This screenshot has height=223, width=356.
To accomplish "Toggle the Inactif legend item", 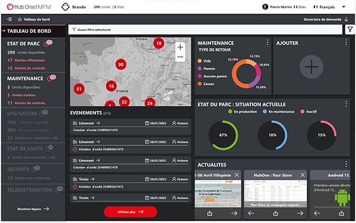I will tap(309, 111).
